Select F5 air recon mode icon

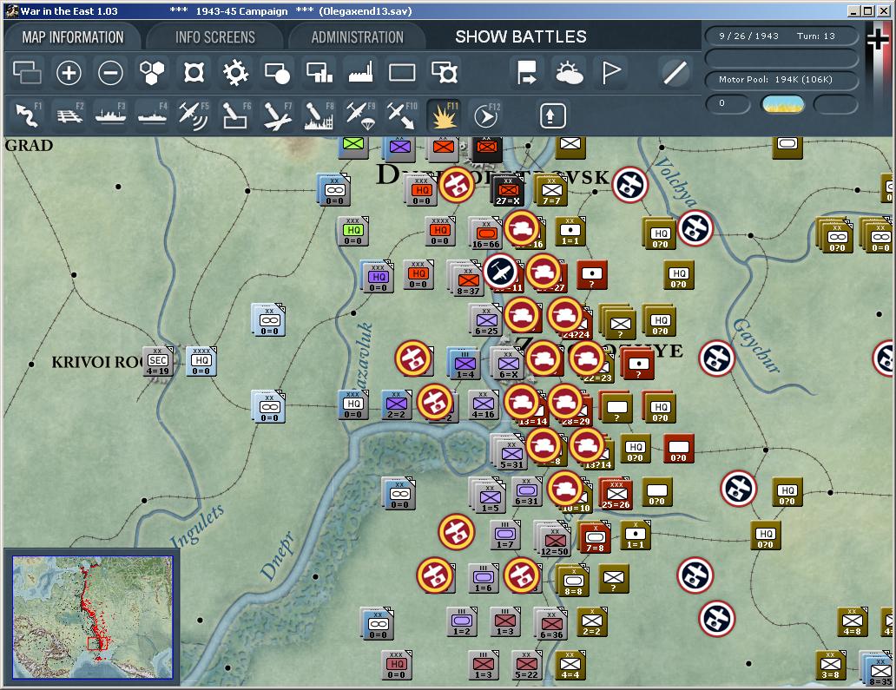pyautogui.click(x=194, y=115)
